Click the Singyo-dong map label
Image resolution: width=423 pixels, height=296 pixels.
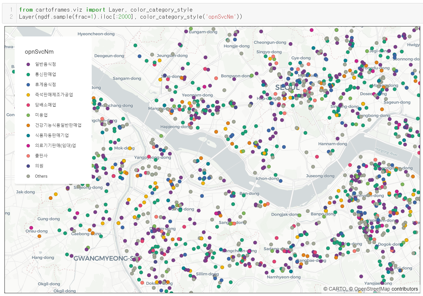click(x=269, y=52)
